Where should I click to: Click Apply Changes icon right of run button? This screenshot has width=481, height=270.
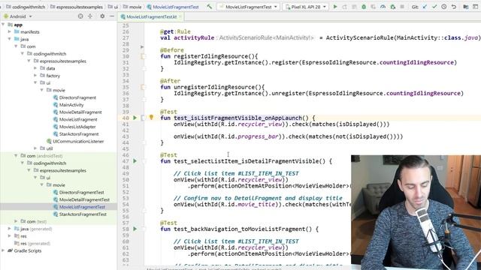click(344, 7)
